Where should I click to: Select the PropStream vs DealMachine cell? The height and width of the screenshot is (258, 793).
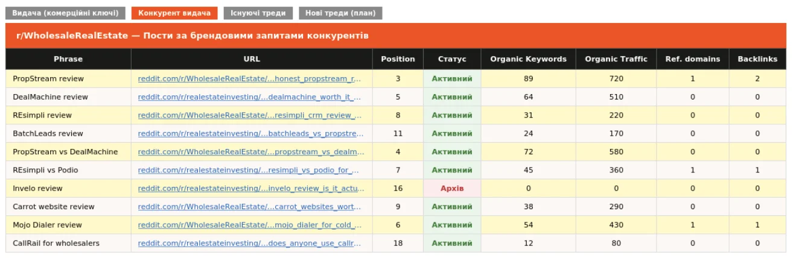(68, 152)
